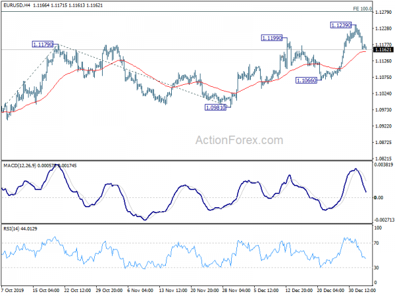The image size is (395, 296).
Task: Click the MACD 0.00 zero level label
Action: click(x=379, y=198)
